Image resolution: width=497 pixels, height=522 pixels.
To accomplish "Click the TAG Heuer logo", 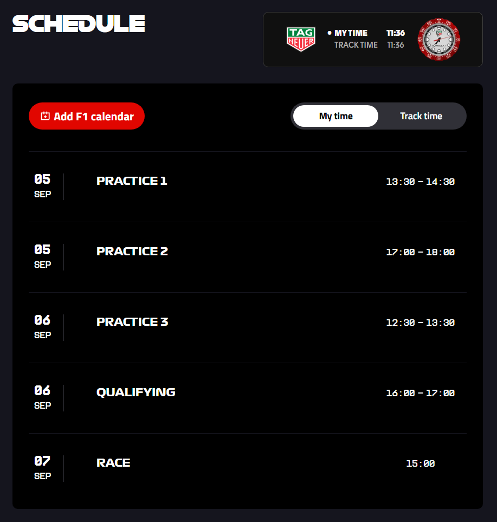I will click(301, 40).
